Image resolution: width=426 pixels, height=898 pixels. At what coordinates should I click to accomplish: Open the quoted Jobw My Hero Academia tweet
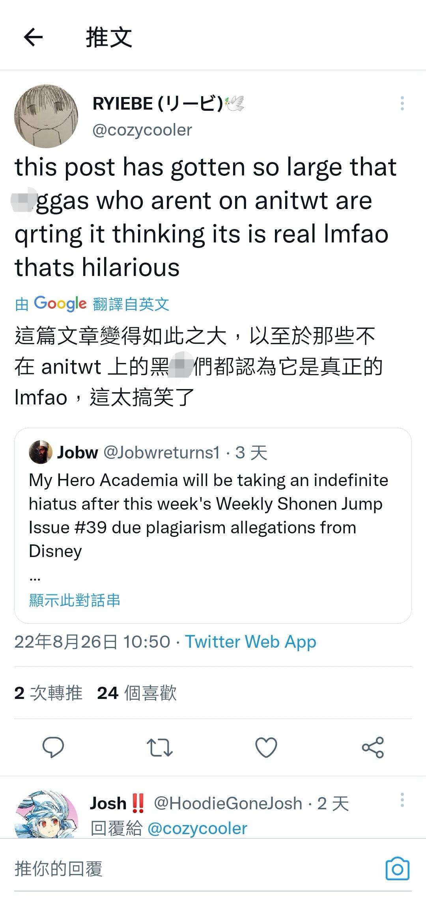pos(213,525)
